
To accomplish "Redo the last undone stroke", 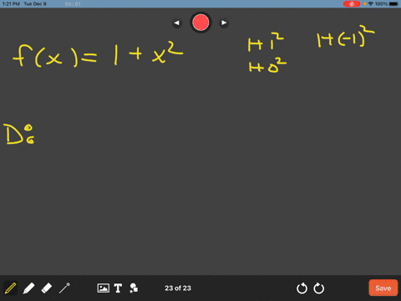I will [319, 288].
